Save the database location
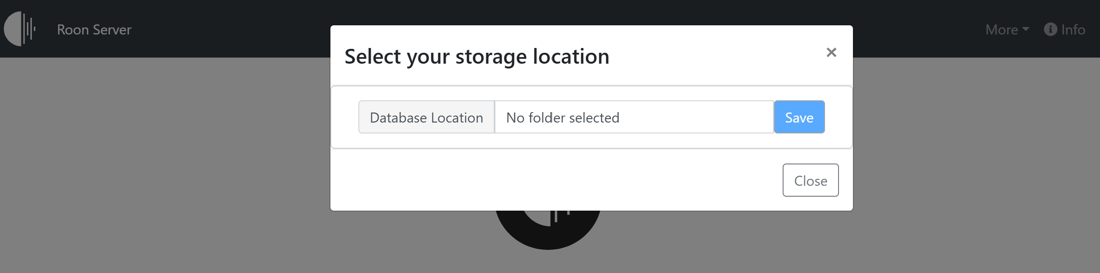 [x=799, y=117]
